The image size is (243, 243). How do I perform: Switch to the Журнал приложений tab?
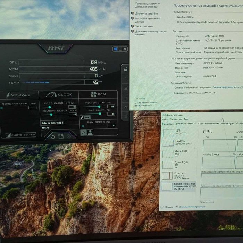tap(208, 123)
